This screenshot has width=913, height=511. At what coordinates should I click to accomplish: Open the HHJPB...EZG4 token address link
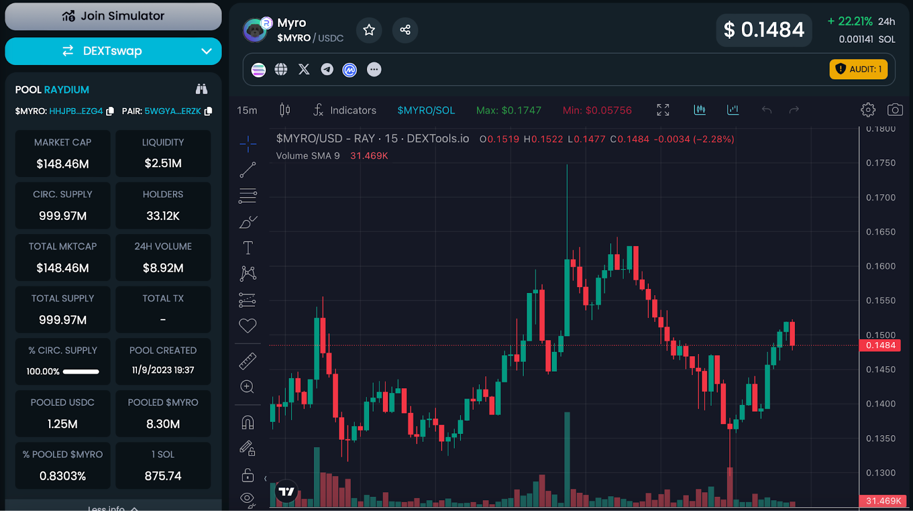pos(76,111)
